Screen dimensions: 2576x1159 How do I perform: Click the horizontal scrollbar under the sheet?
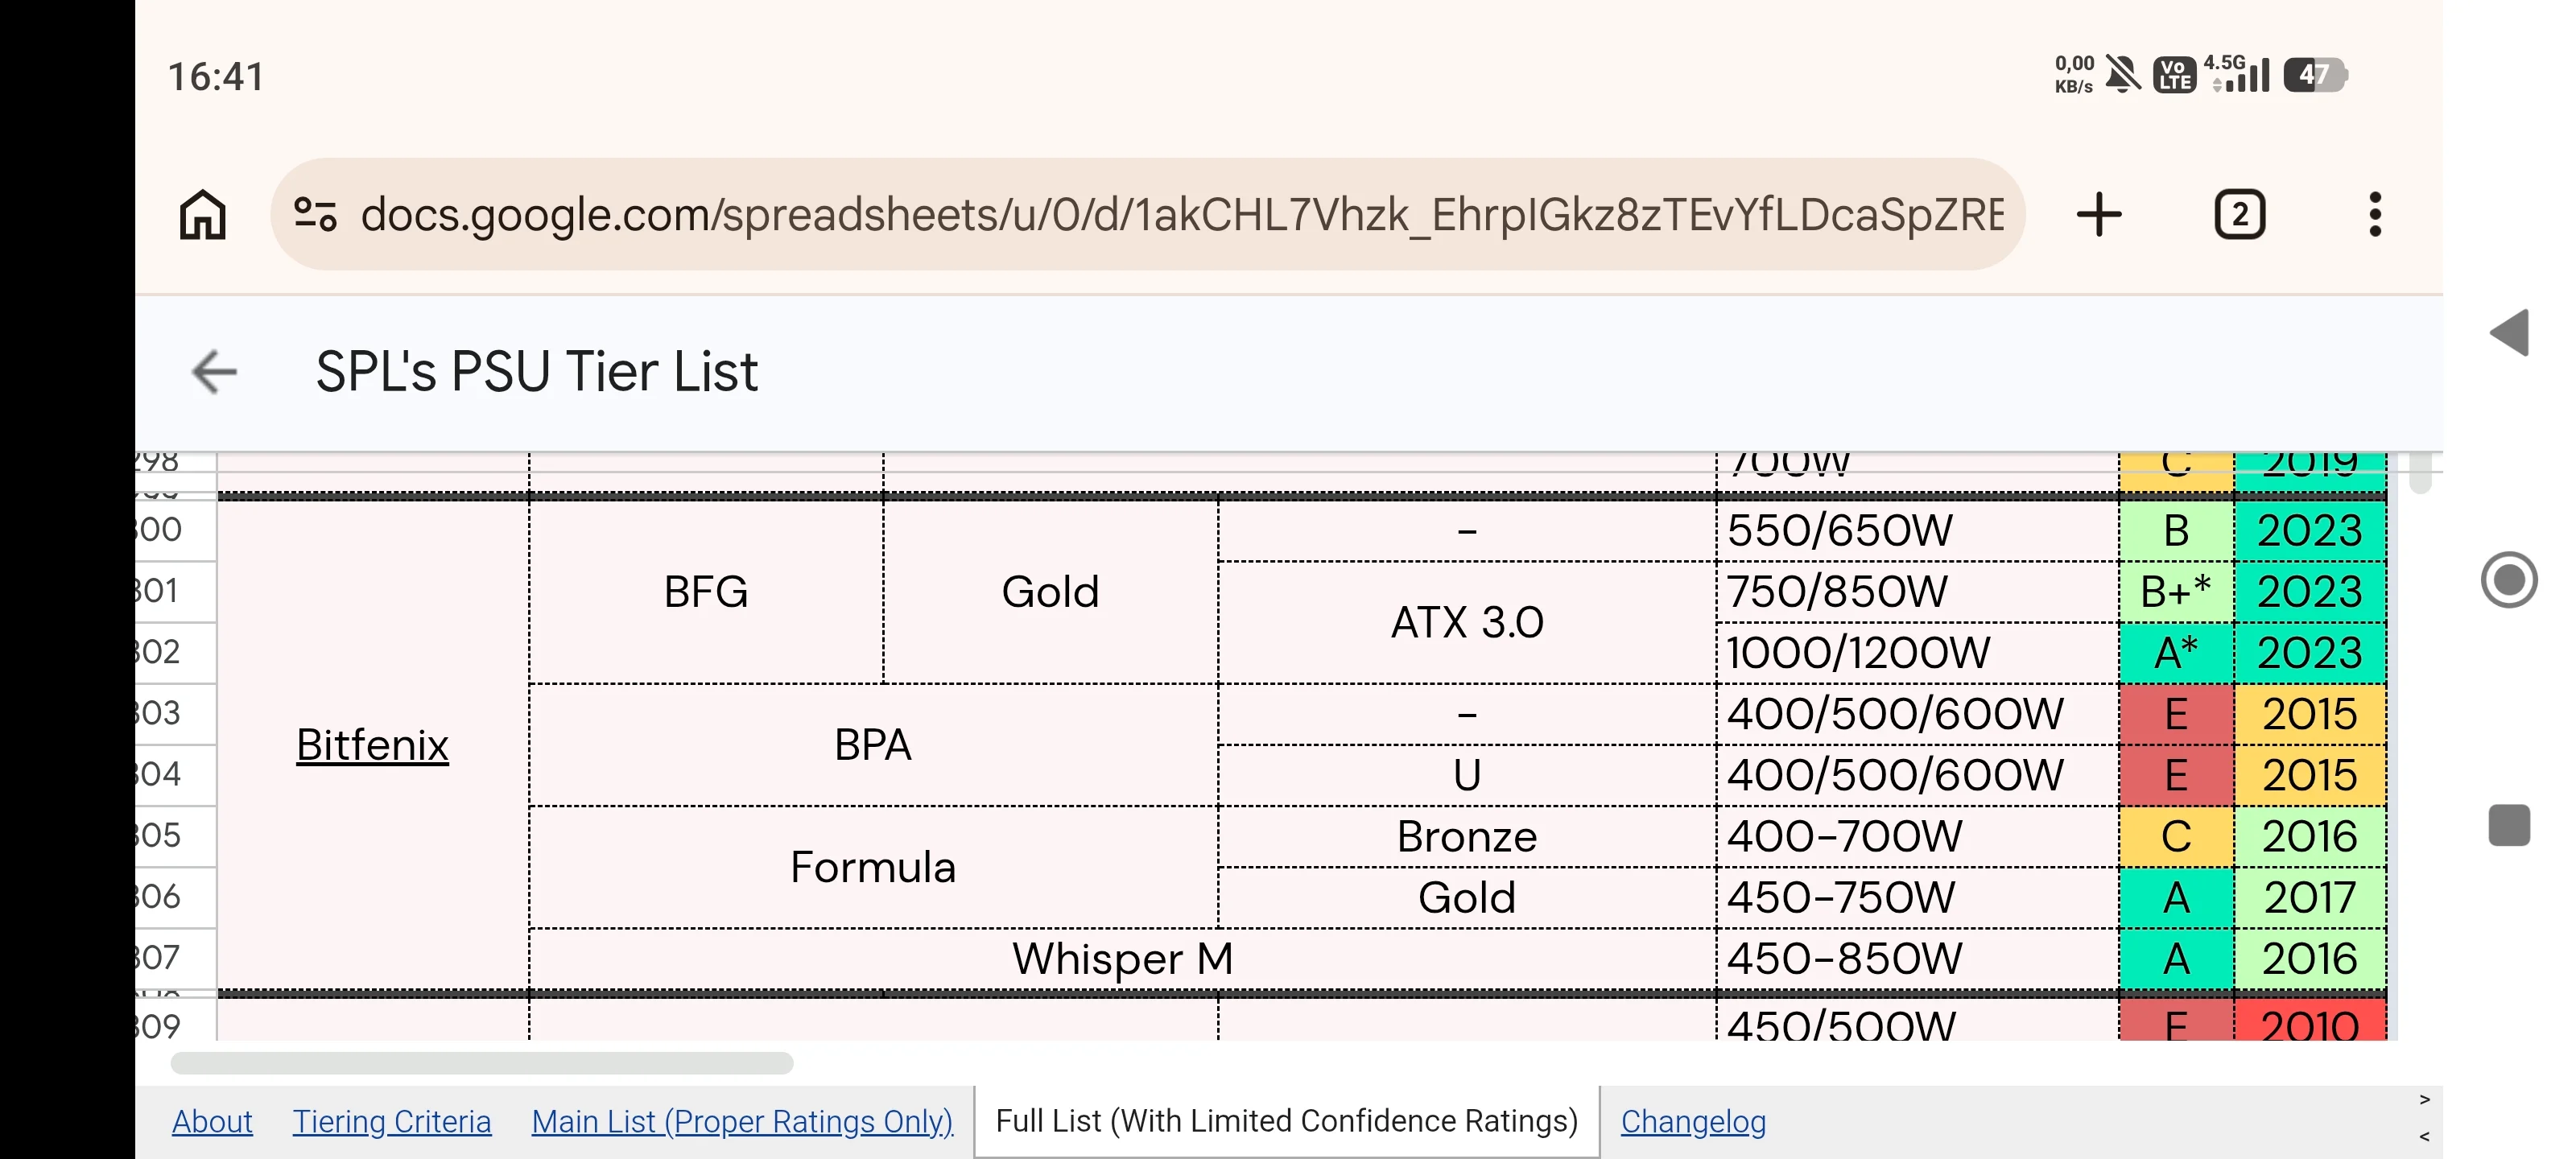coord(482,1063)
